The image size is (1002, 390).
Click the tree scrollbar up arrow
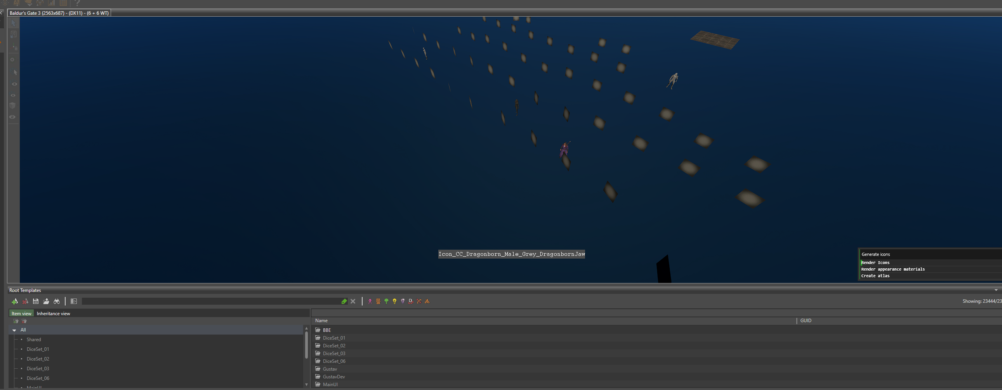coord(307,329)
